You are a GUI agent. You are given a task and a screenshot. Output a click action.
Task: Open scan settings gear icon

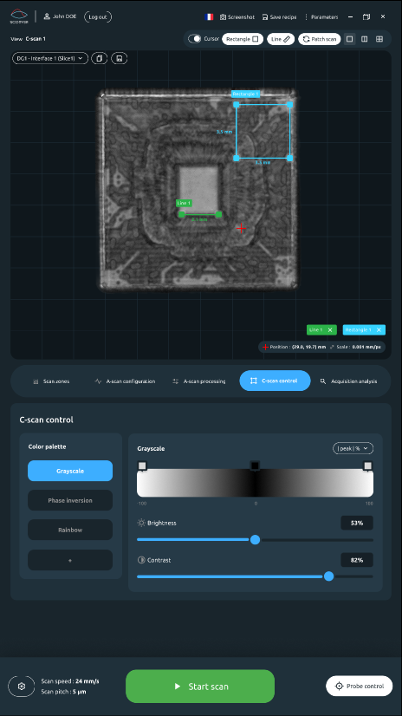click(x=22, y=687)
